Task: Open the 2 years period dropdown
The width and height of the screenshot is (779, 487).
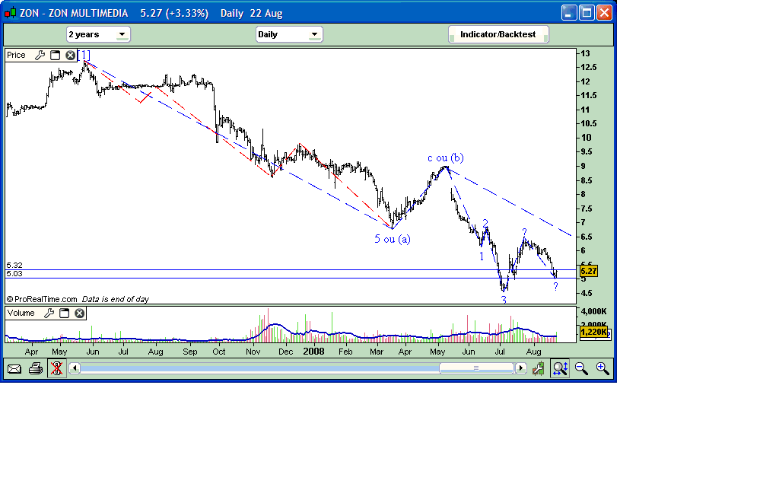Action: click(98, 34)
